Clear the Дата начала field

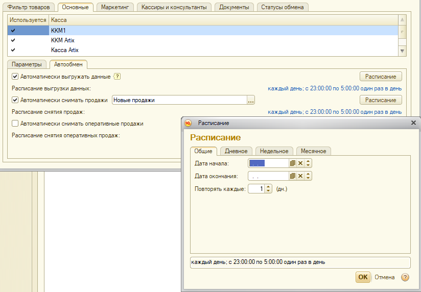[300, 163]
